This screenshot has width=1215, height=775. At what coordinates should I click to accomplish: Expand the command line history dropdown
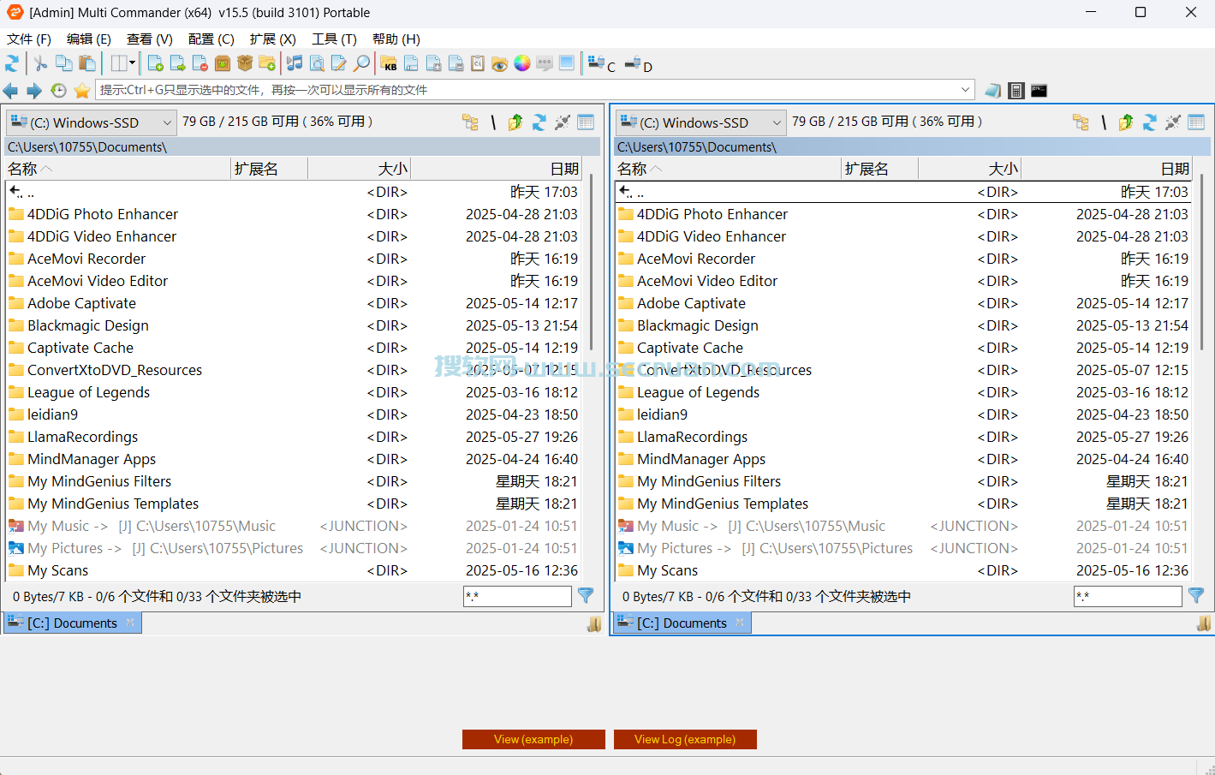[x=965, y=90]
